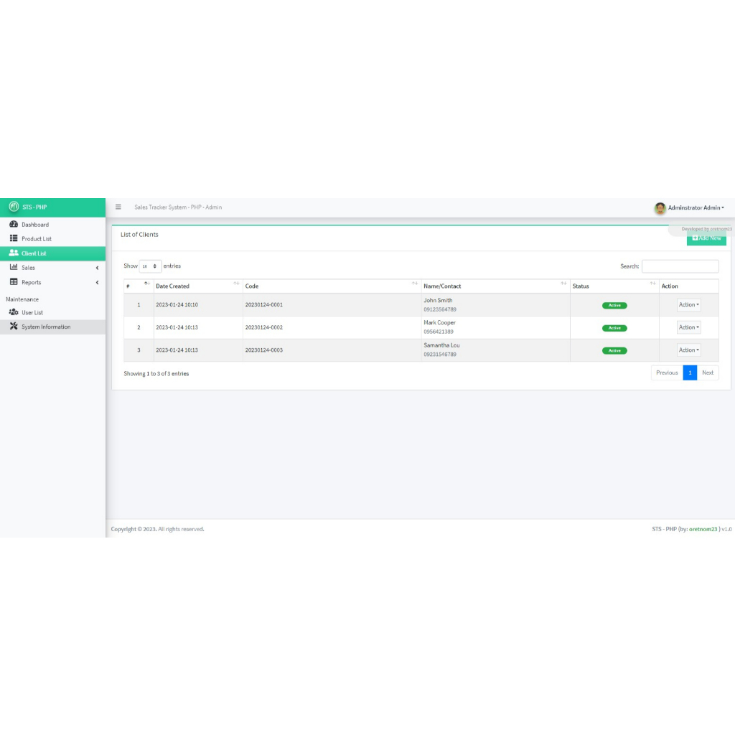This screenshot has width=735, height=735.
Task: Expand the Sales submenu
Action: [x=52, y=268]
